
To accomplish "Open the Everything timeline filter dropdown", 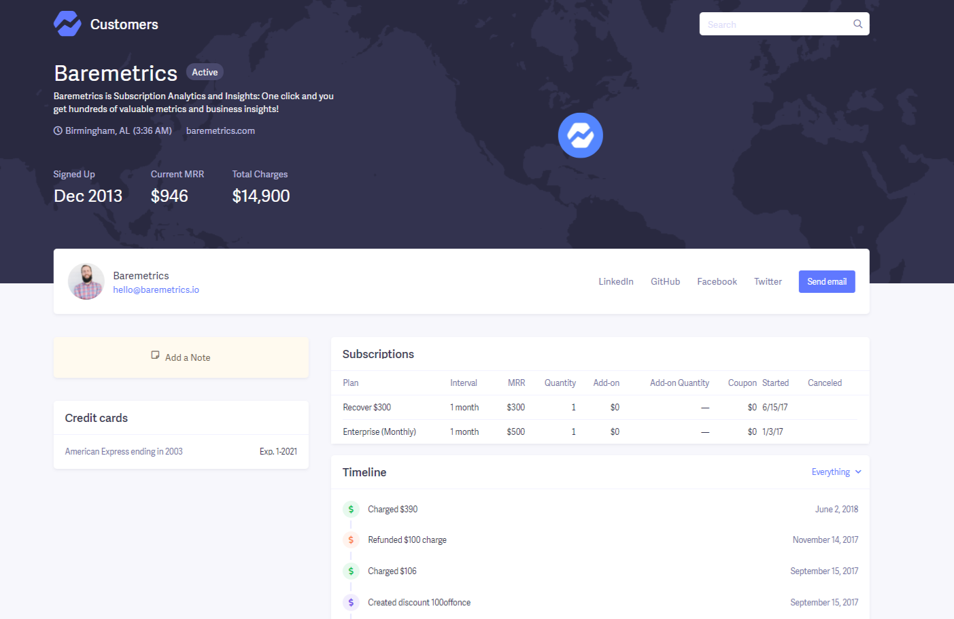I will click(836, 472).
